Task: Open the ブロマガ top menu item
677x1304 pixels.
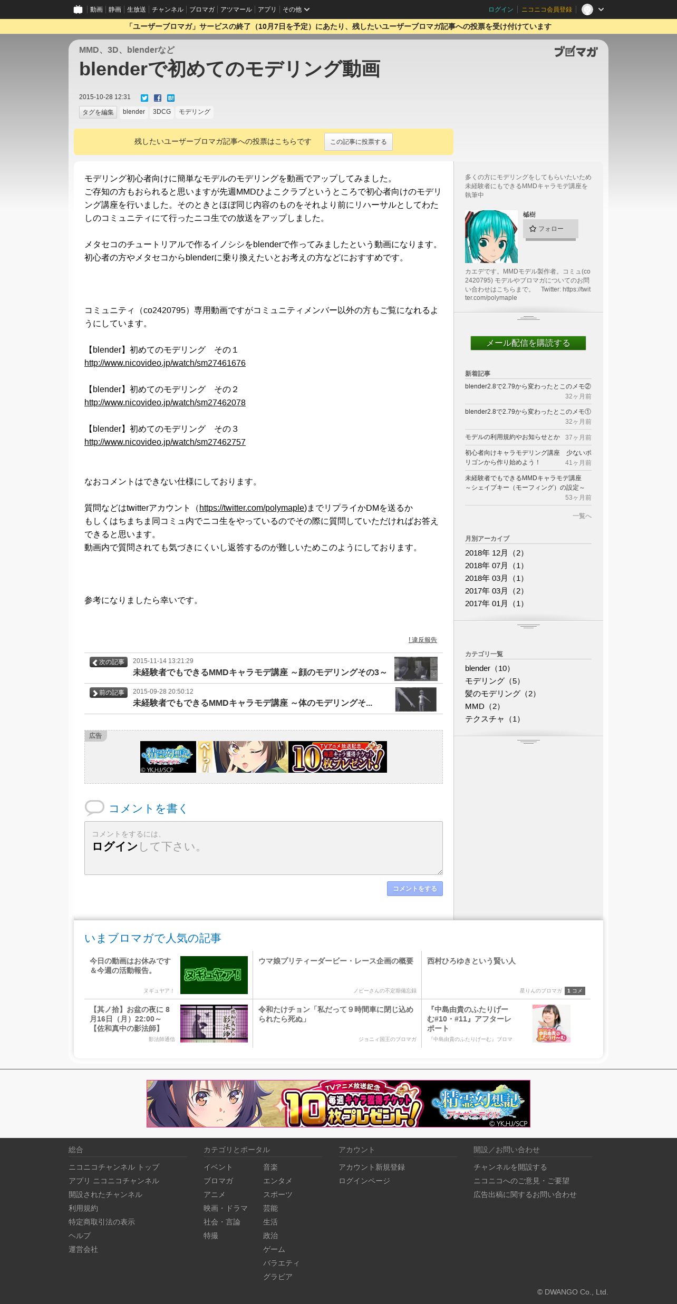Action: (x=202, y=9)
